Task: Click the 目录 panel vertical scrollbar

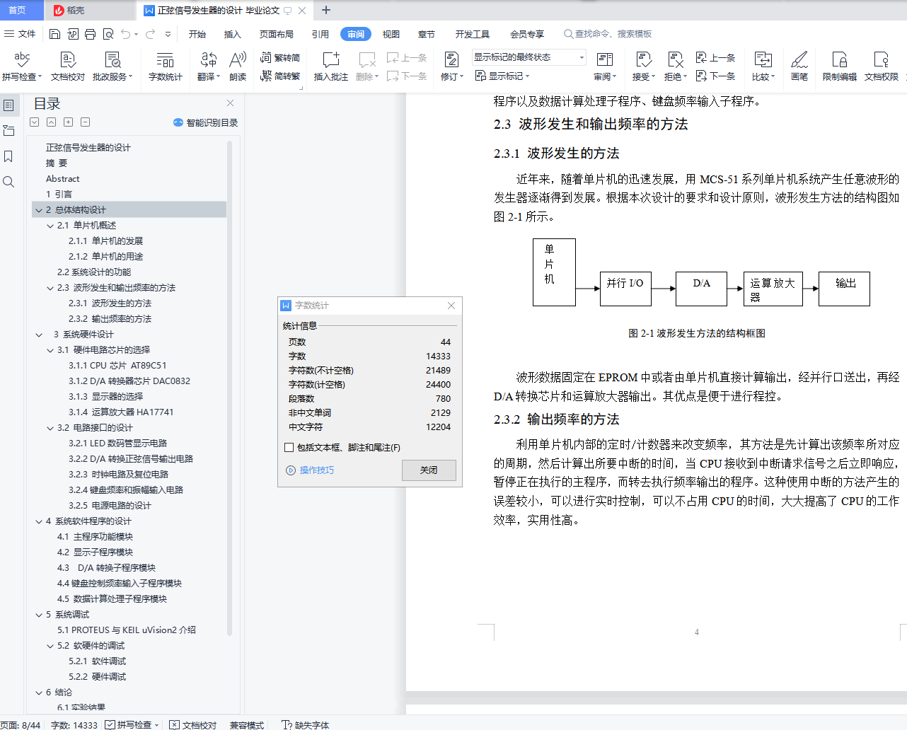Action: 229,388
